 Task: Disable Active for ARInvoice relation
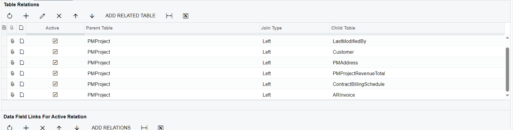point(55,95)
